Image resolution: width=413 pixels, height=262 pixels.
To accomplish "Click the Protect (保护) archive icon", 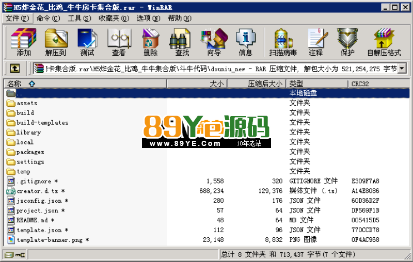I will 347,42.
